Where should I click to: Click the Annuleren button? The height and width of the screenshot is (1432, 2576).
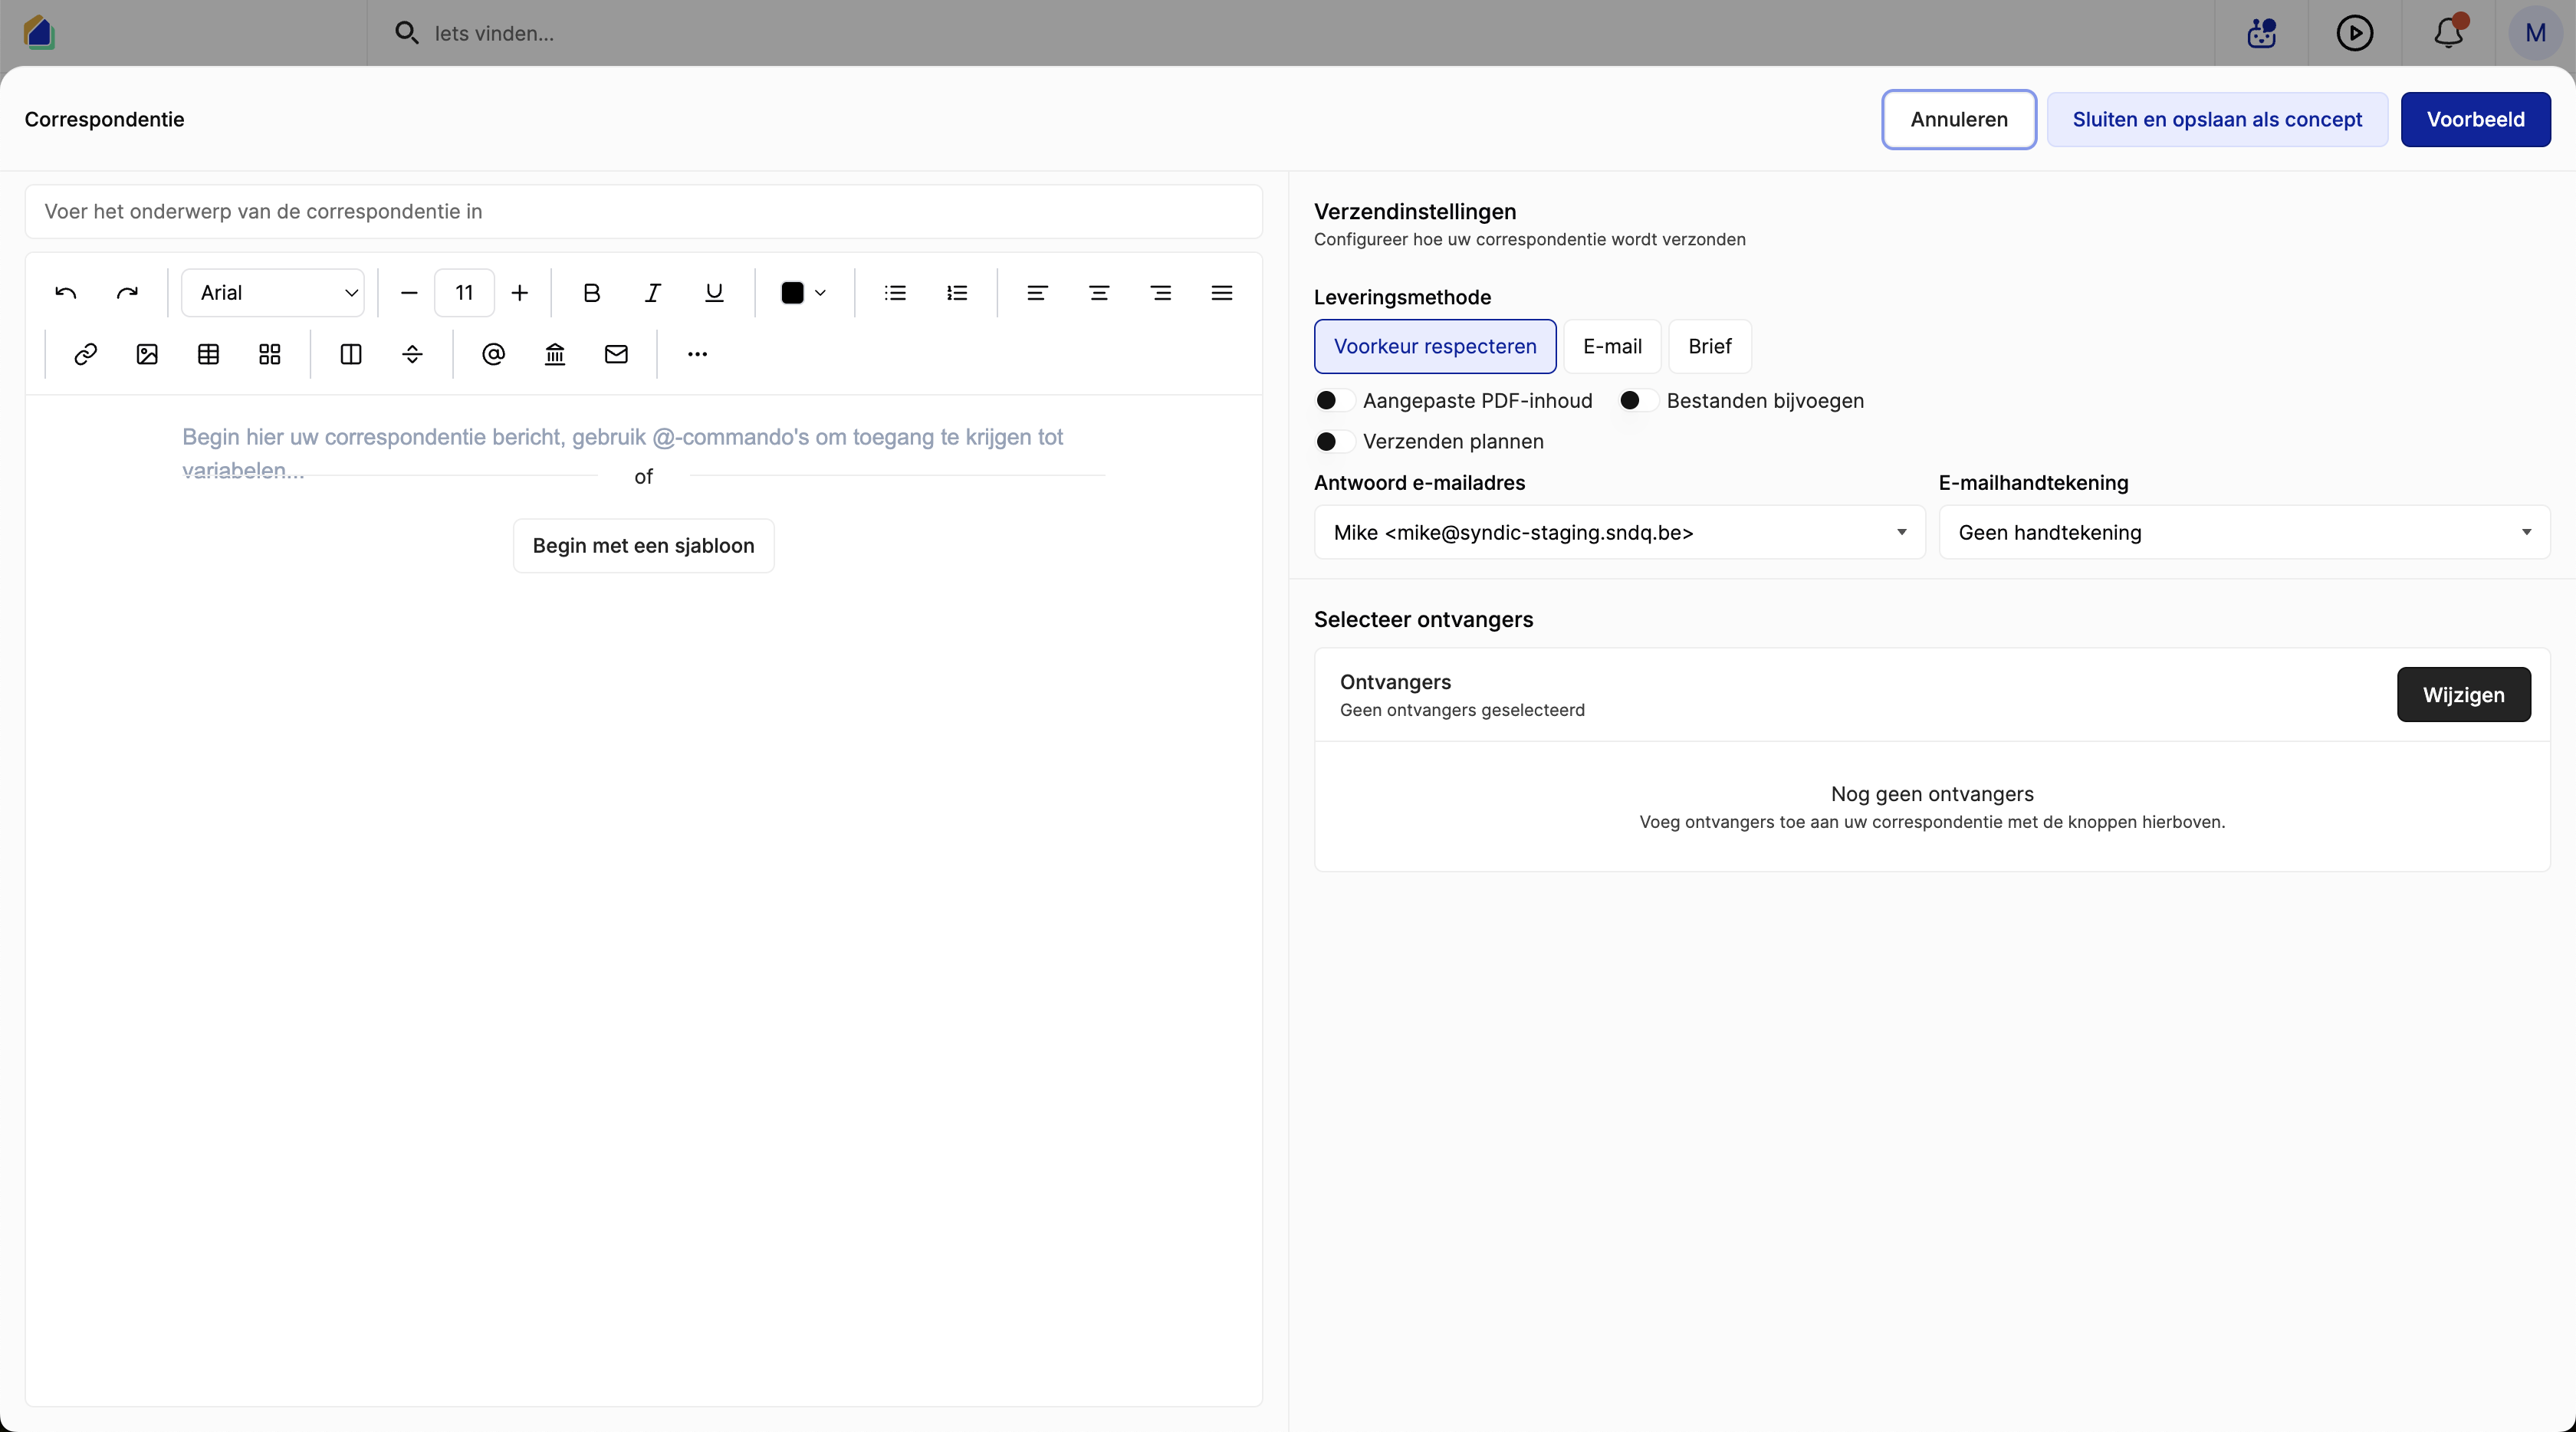(1959, 120)
